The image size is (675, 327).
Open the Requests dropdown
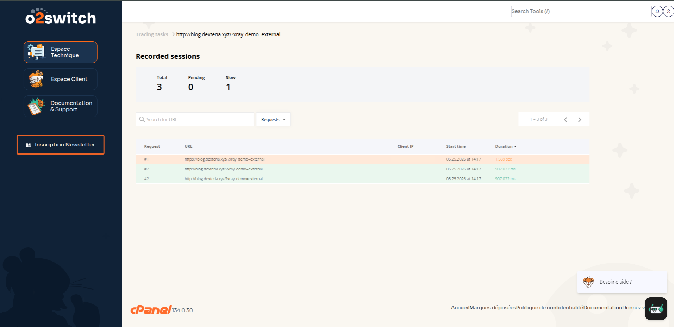(273, 119)
